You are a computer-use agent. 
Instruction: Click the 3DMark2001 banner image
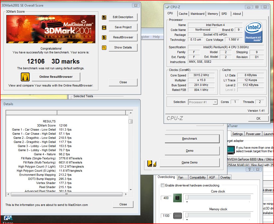click(51, 29)
